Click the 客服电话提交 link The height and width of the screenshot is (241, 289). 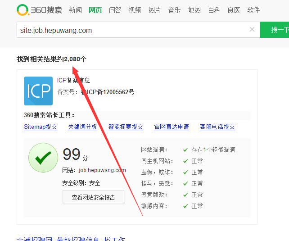pyautogui.click(x=217, y=127)
